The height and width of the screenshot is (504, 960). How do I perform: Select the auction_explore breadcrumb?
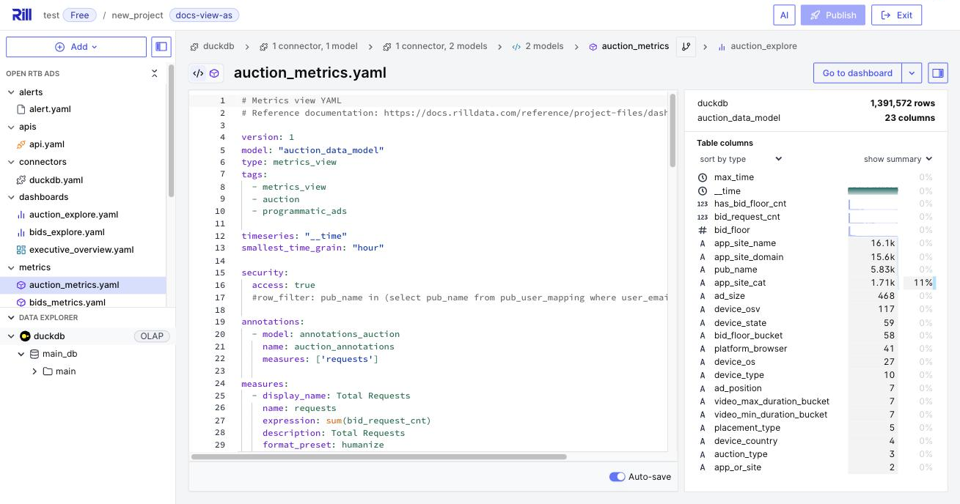757,46
